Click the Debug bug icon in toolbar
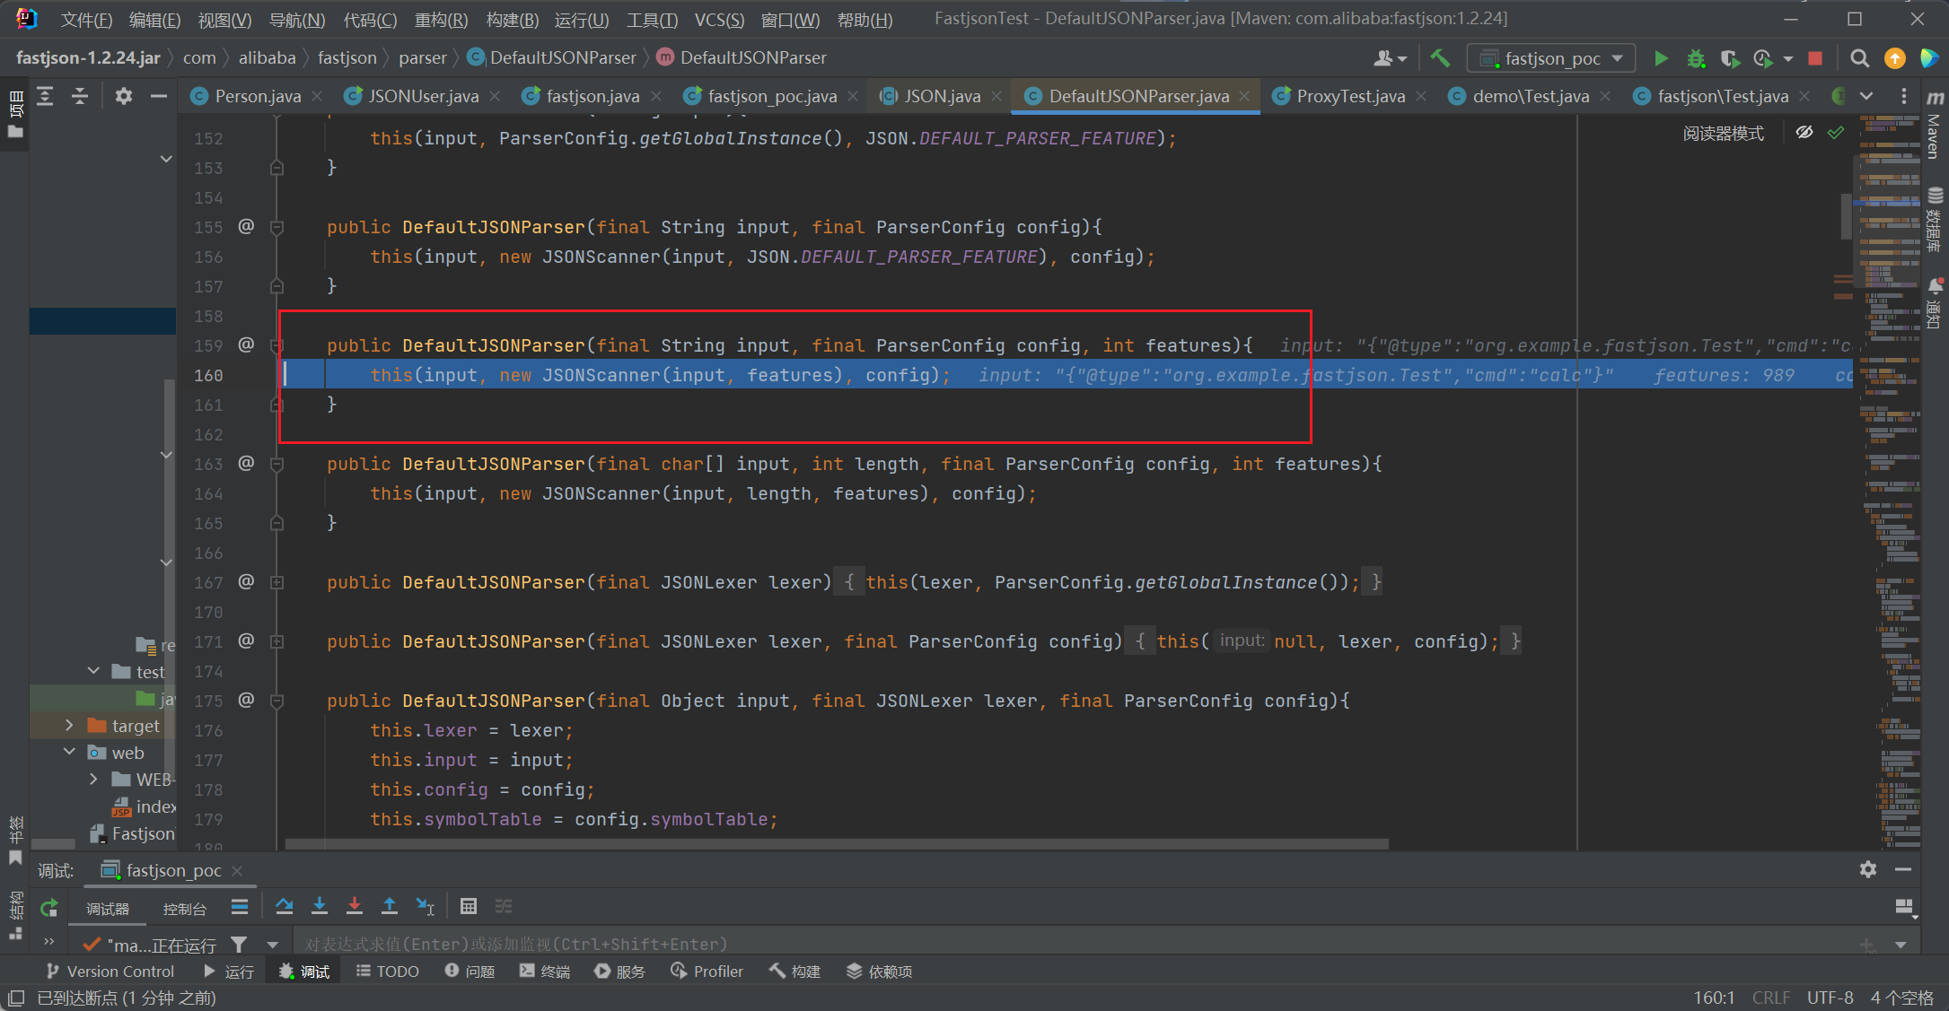The width and height of the screenshot is (1949, 1011). coord(1695,58)
